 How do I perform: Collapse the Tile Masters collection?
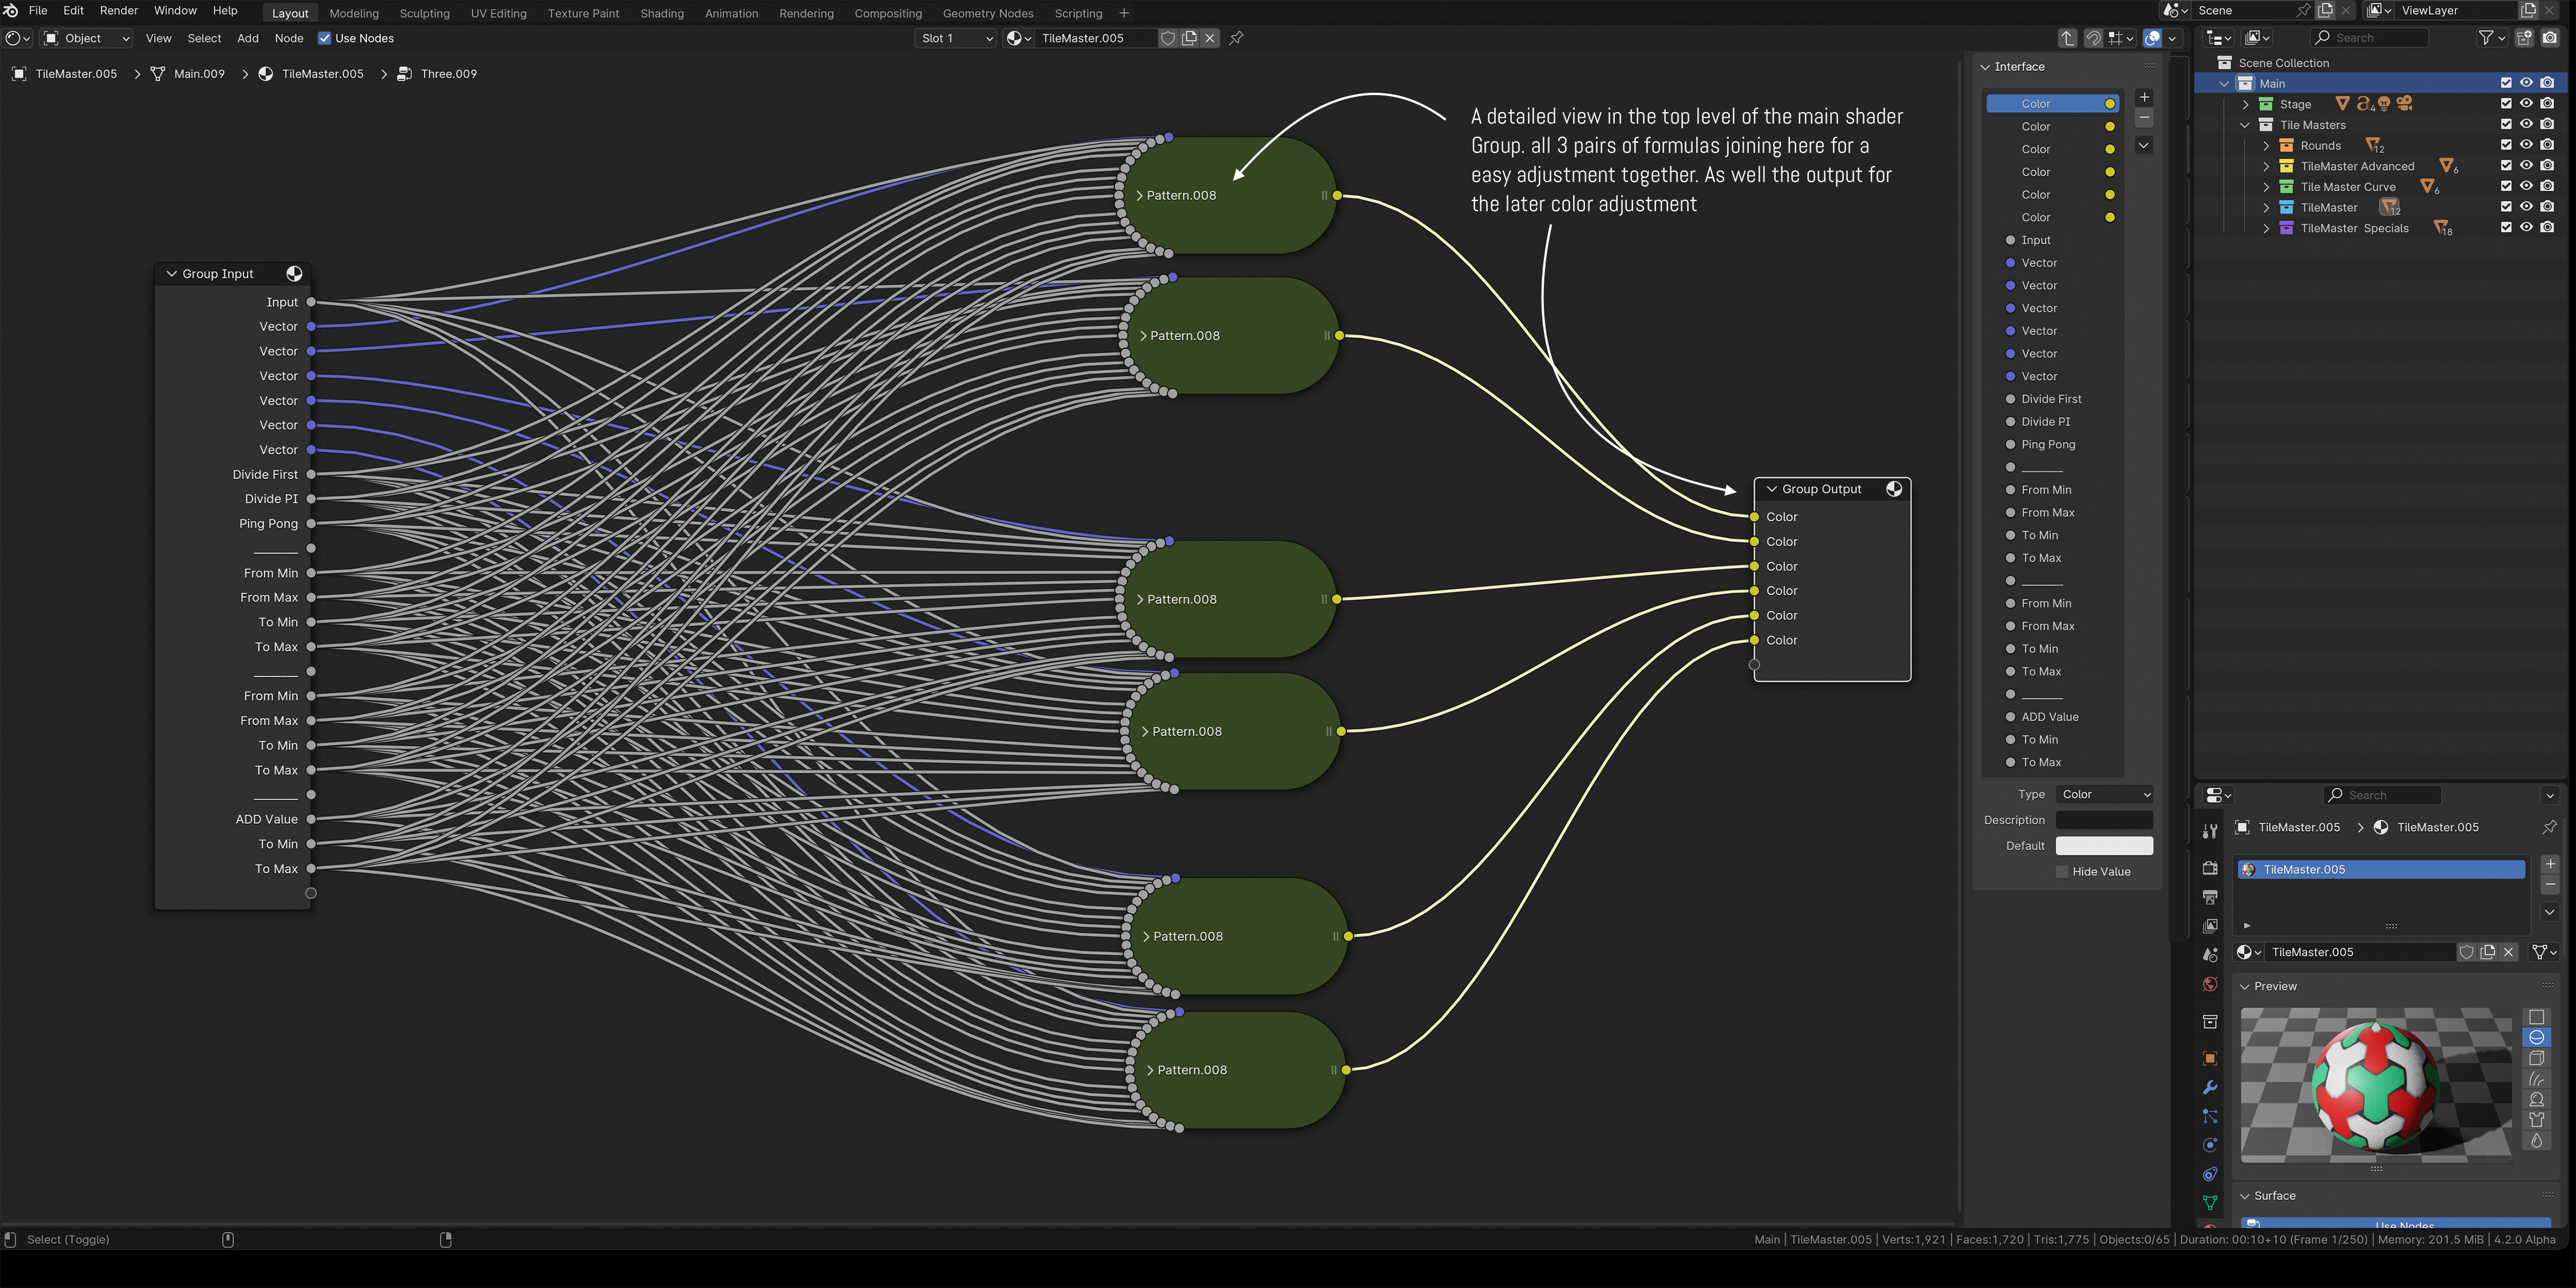pos(2245,125)
